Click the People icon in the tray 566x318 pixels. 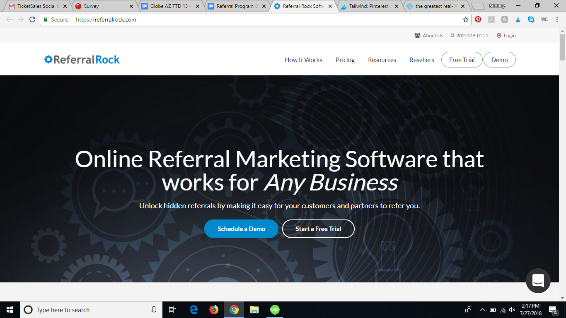(468, 310)
